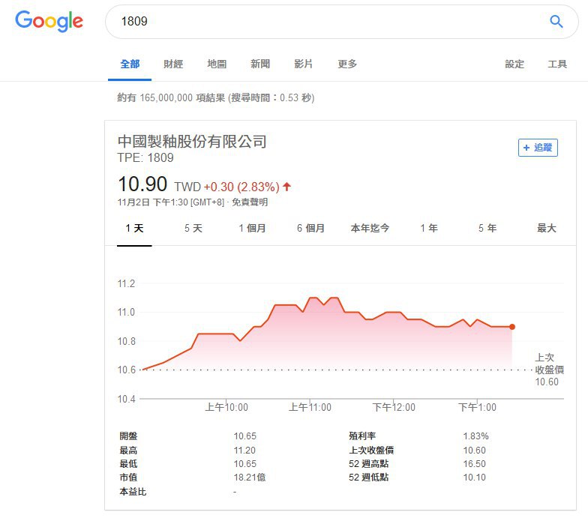Click the 52 週低點 value 10.10
The image size is (588, 518).
tap(474, 478)
